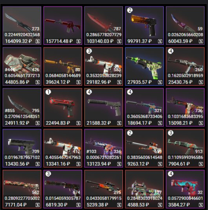Click the coin icon next to 13430.56 ₽
Viewport: 208px width, 210px height.
[38, 164]
